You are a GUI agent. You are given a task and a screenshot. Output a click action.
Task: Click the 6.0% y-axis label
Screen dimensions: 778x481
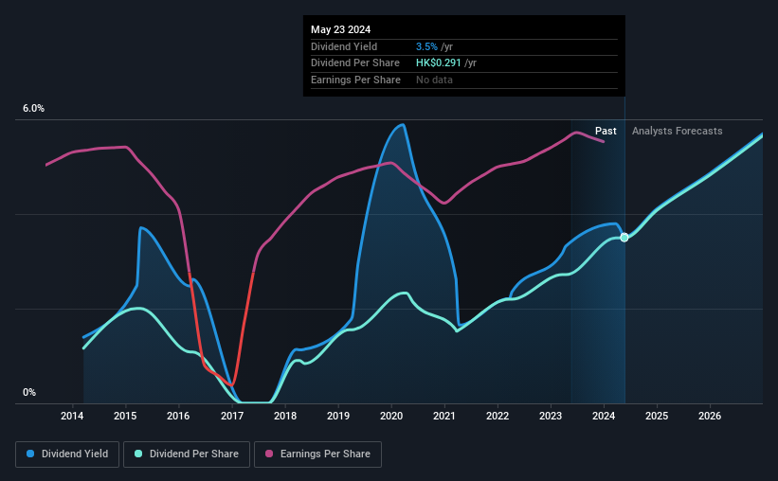(x=33, y=109)
